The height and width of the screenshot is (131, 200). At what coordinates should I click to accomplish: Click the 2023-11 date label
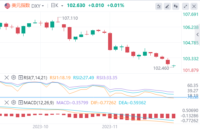pos(110,127)
